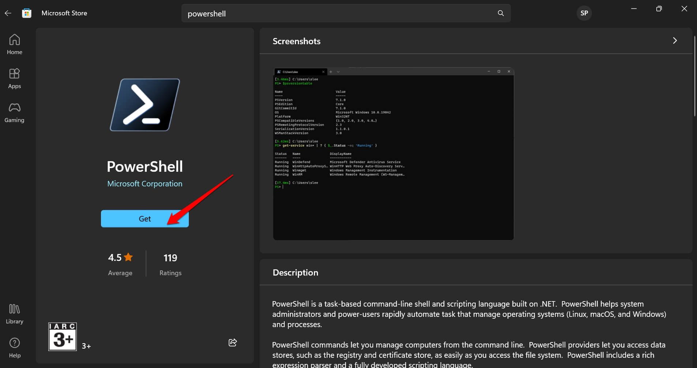Open Help in the sidebar
Screen dimensions: 697x368
pyautogui.click(x=14, y=348)
